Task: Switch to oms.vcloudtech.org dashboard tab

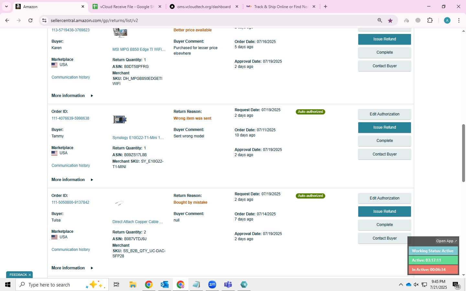Action: [204, 6]
